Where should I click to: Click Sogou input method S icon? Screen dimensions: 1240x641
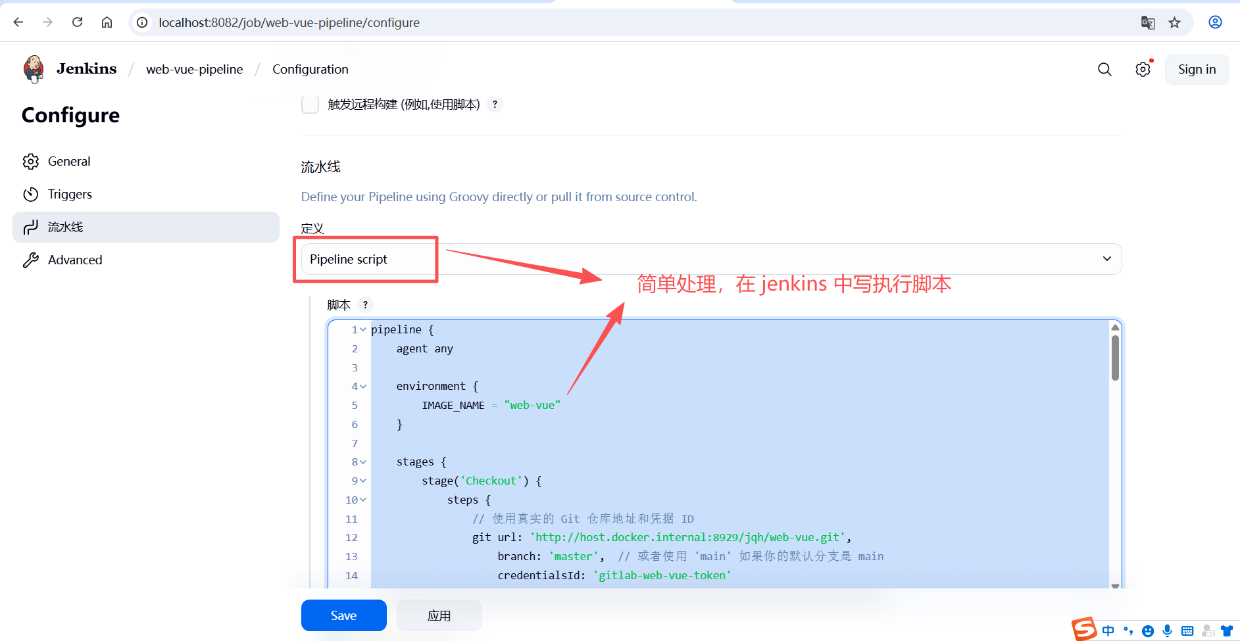[x=1084, y=629]
